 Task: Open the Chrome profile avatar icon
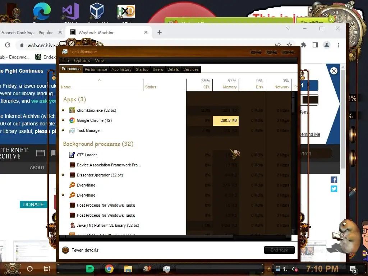coord(326,45)
